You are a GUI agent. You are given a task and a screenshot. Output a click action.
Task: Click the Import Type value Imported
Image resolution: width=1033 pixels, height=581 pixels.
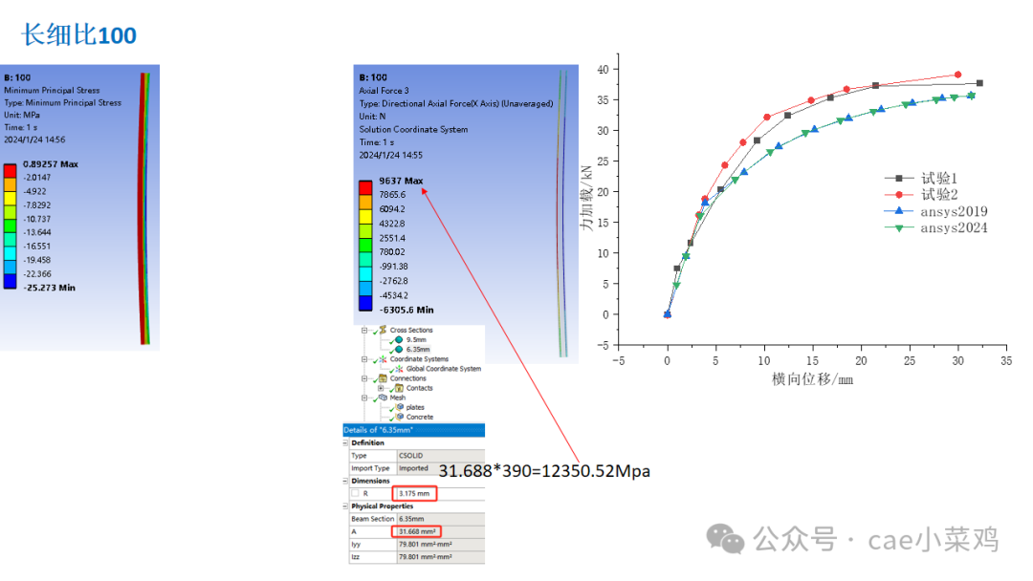click(x=416, y=468)
